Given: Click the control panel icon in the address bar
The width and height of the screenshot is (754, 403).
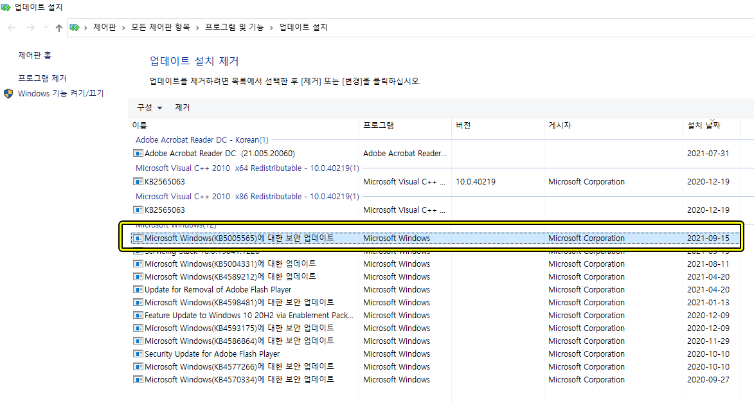Looking at the screenshot, I should click(x=75, y=28).
